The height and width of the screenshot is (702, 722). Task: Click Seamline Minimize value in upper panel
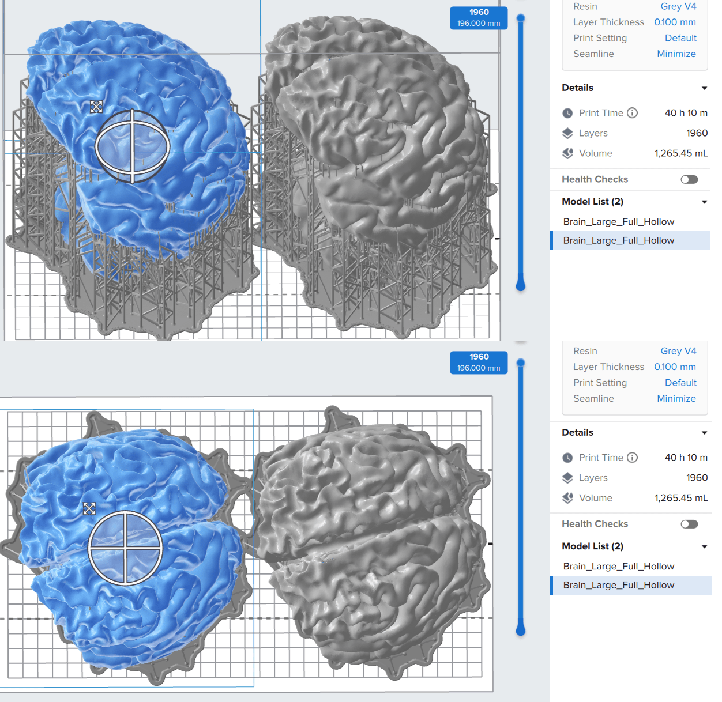676,54
